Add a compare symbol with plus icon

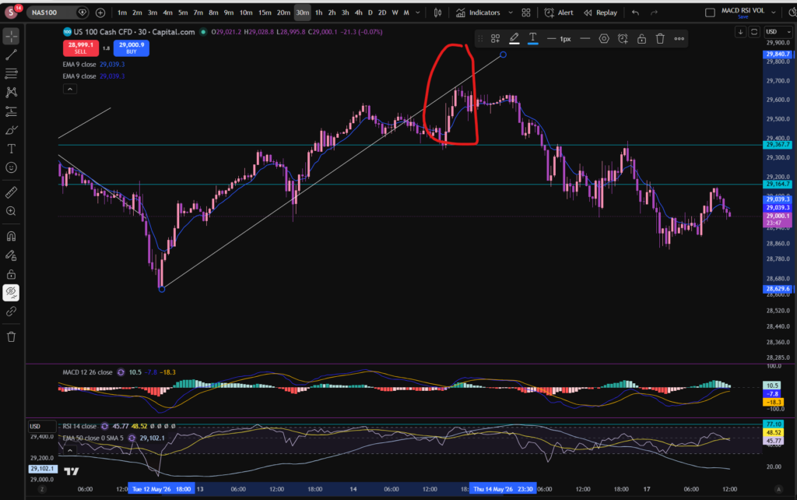point(100,12)
